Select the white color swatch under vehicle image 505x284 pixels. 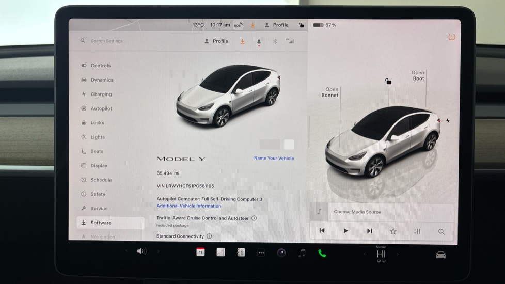[289, 145]
